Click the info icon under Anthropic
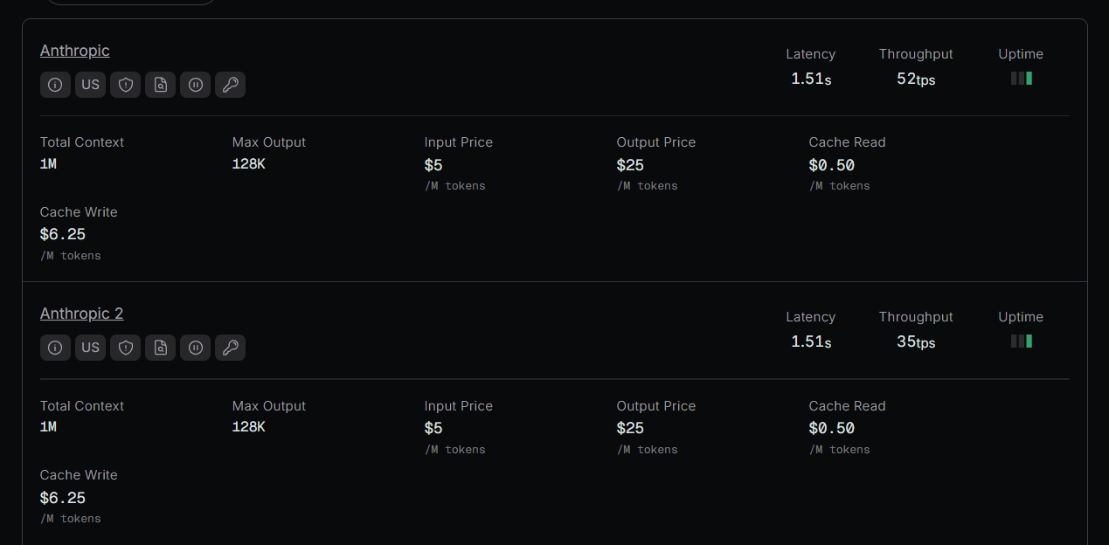 (x=55, y=85)
